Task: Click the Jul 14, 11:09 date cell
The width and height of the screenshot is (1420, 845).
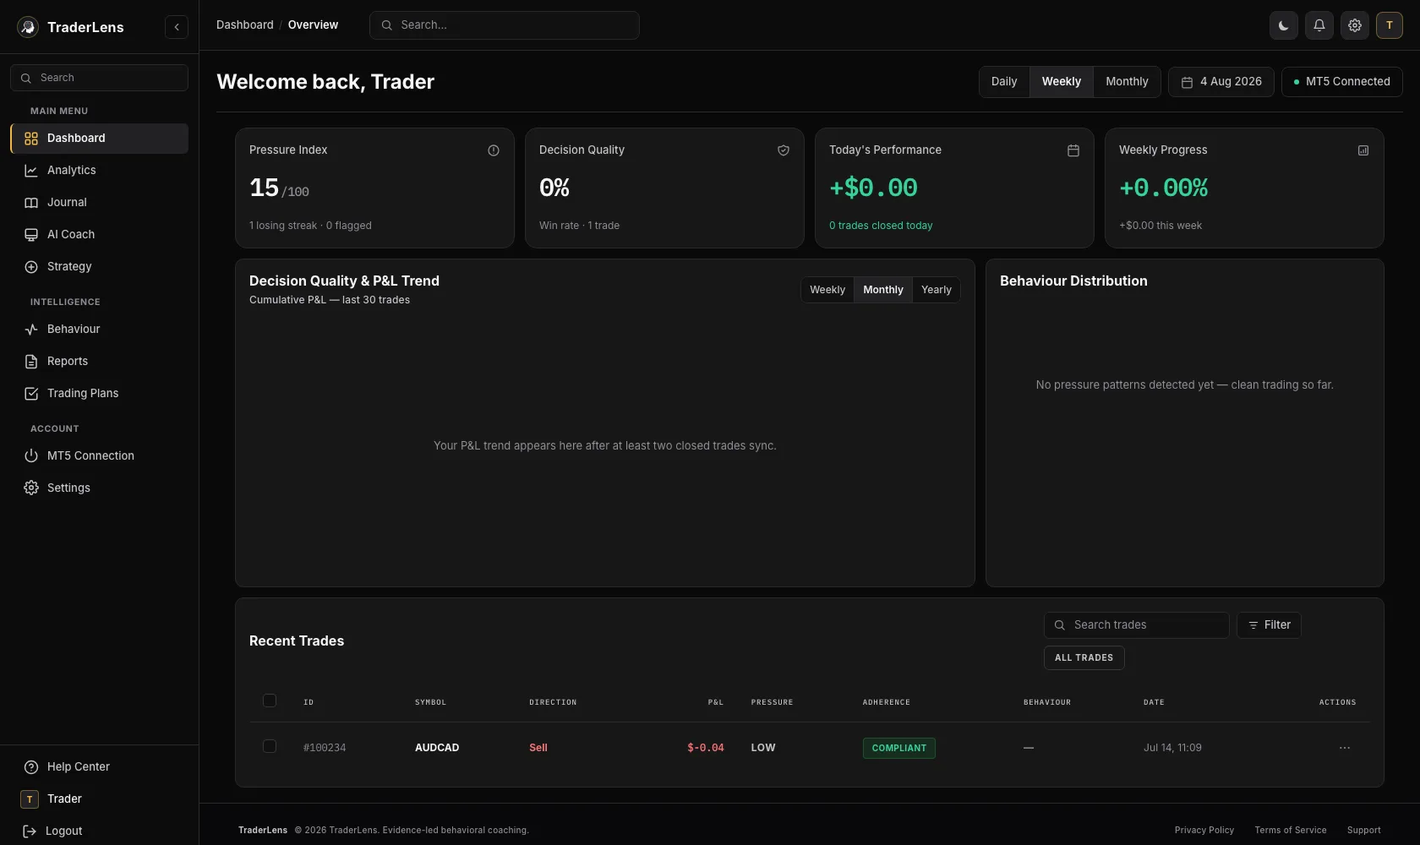Action: point(1172,748)
